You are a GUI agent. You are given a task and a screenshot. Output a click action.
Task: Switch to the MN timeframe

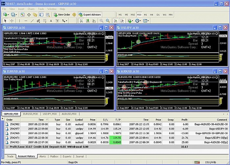[x=170, y=15]
